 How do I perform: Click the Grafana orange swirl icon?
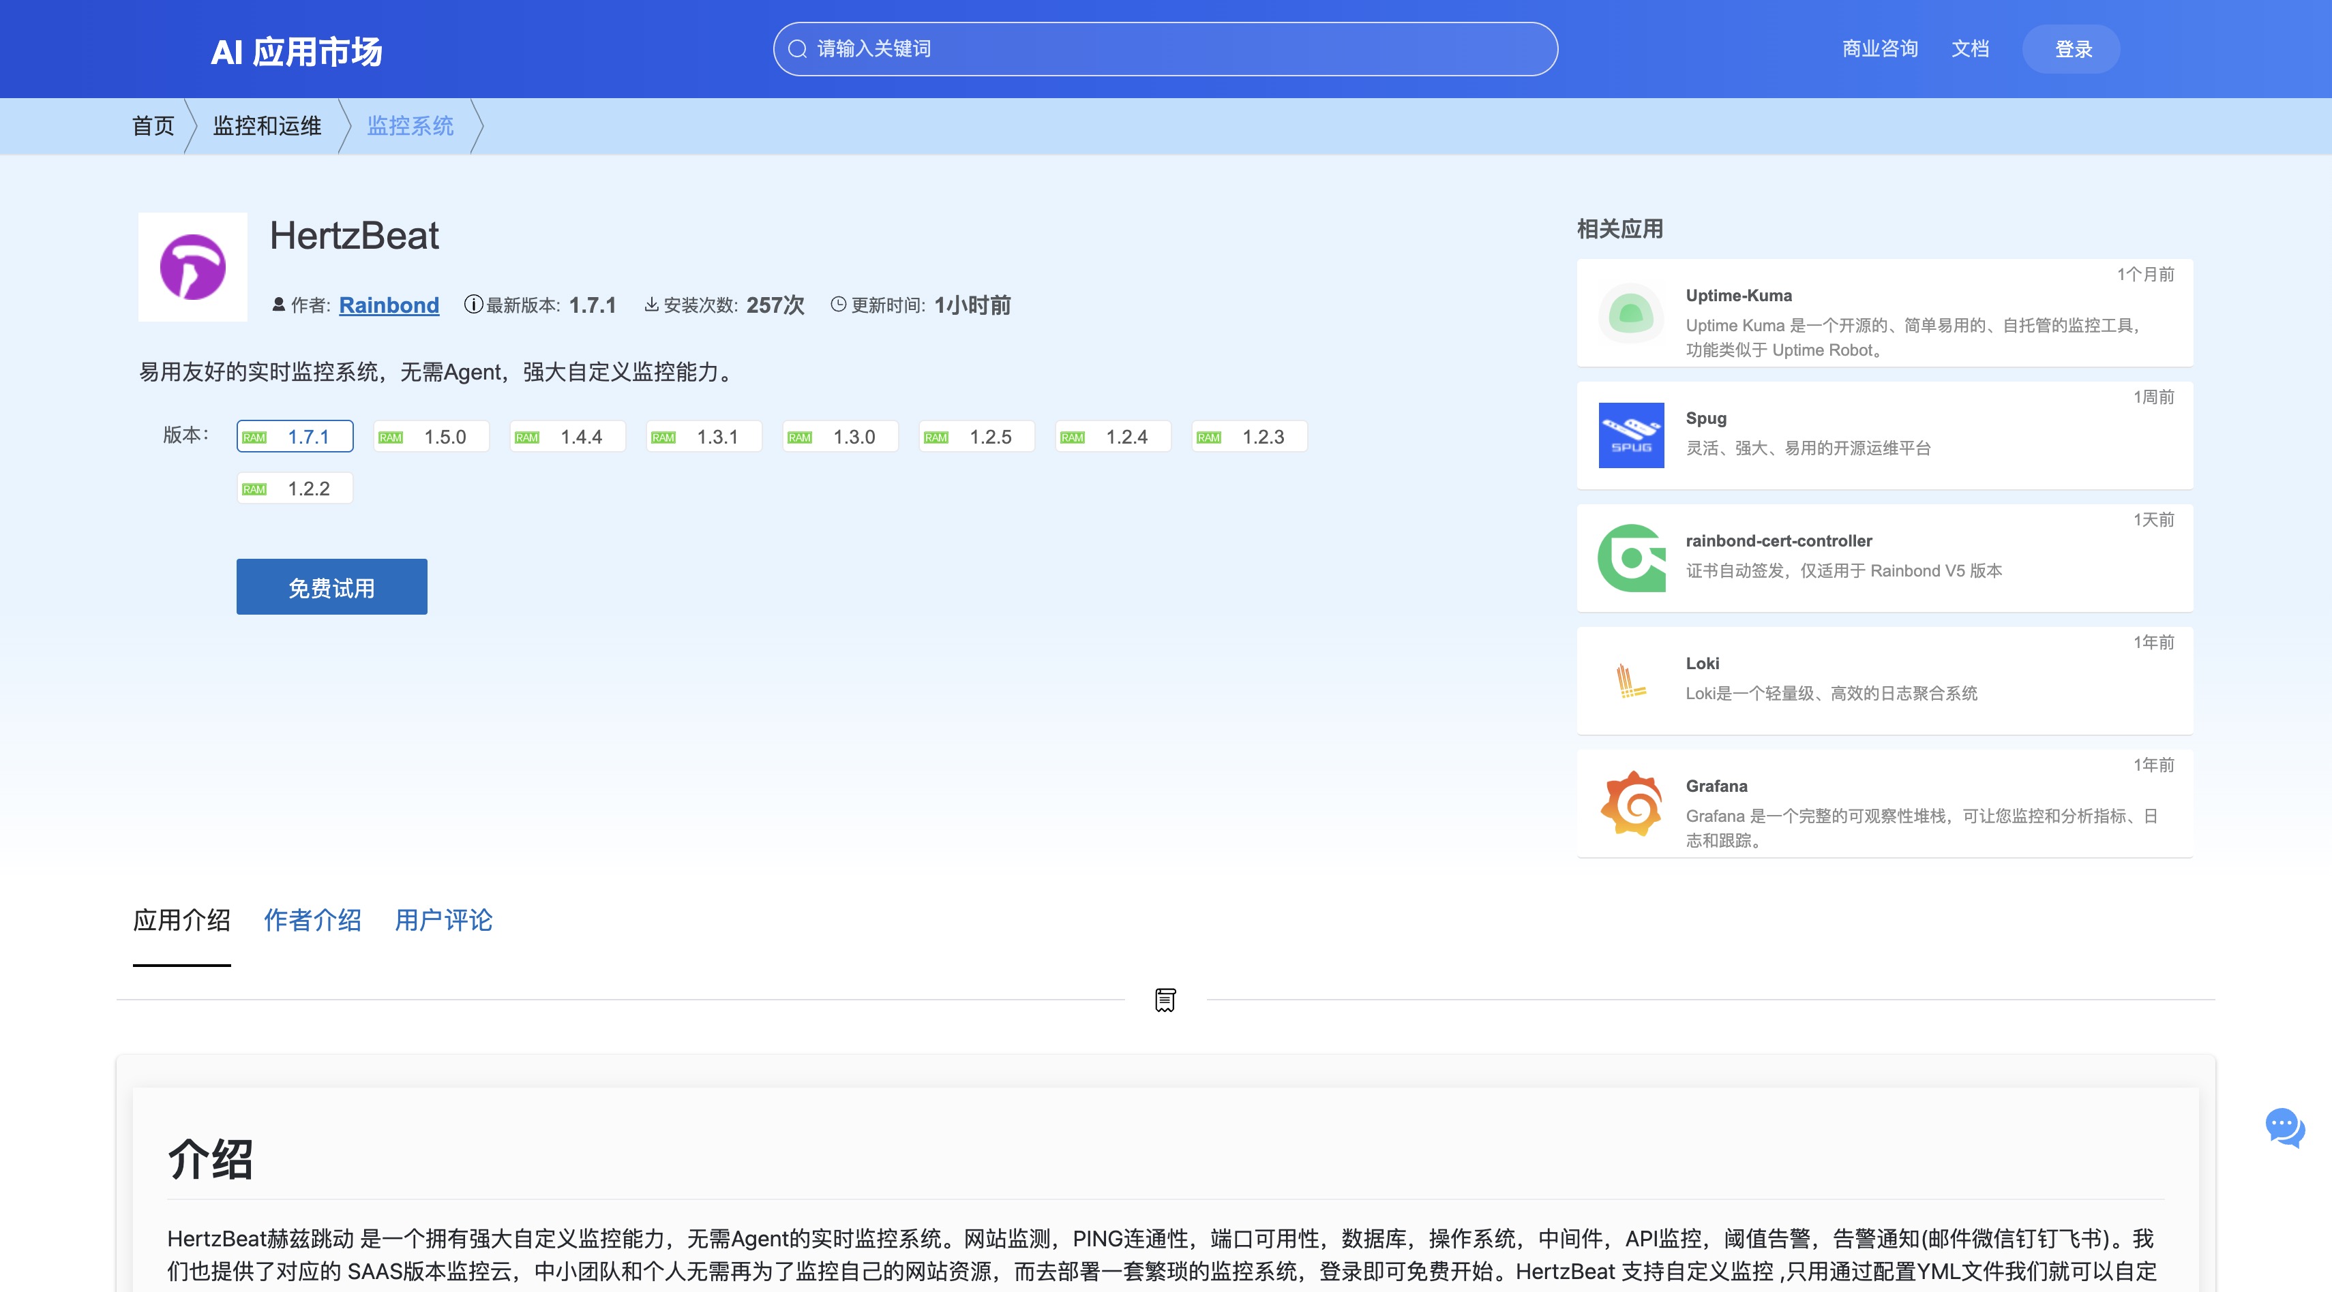[x=1630, y=803]
